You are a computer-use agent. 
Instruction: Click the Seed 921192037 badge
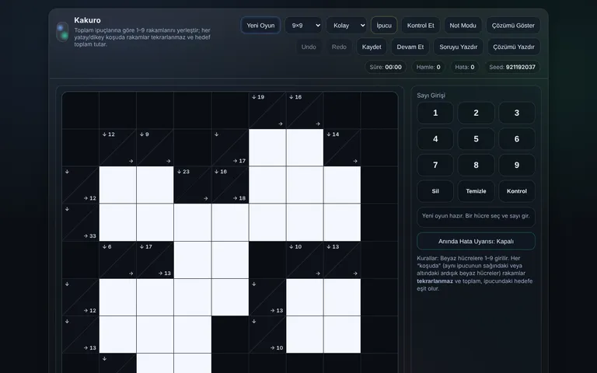click(x=512, y=67)
